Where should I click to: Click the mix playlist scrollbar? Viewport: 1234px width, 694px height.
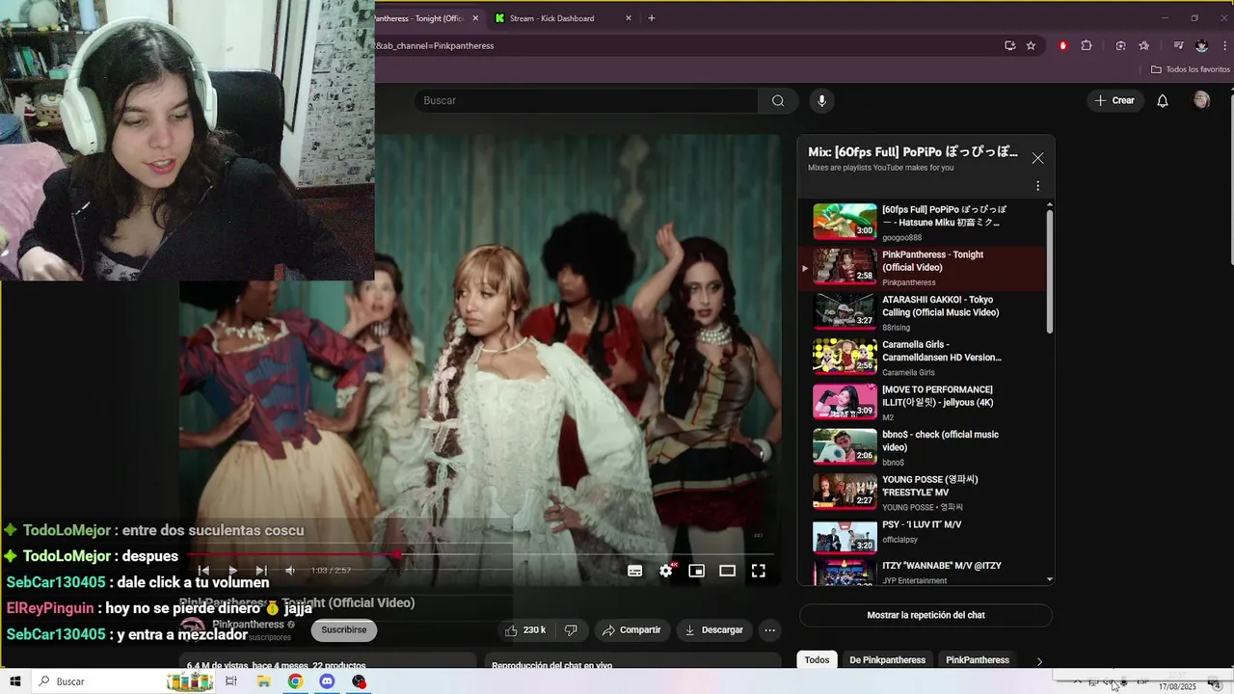[1050, 272]
